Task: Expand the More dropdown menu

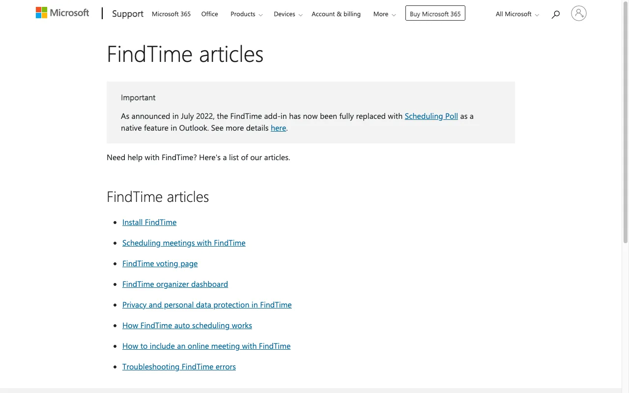Action: pos(384,14)
